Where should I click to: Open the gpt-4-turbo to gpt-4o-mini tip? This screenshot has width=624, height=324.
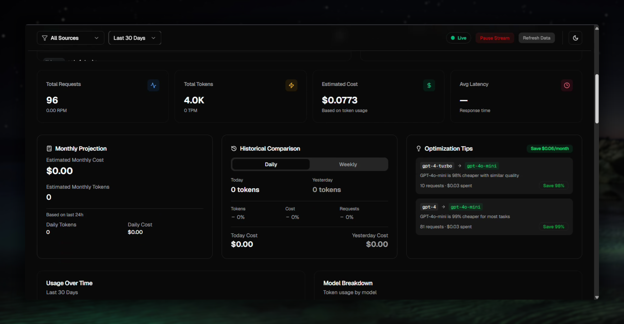coord(494,176)
